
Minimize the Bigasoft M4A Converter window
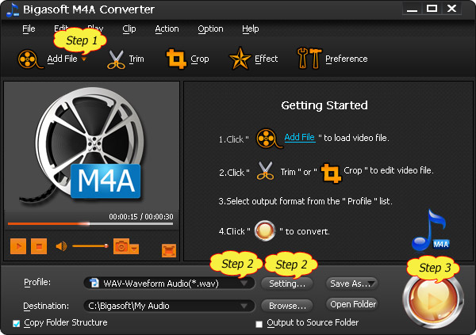(x=412, y=9)
